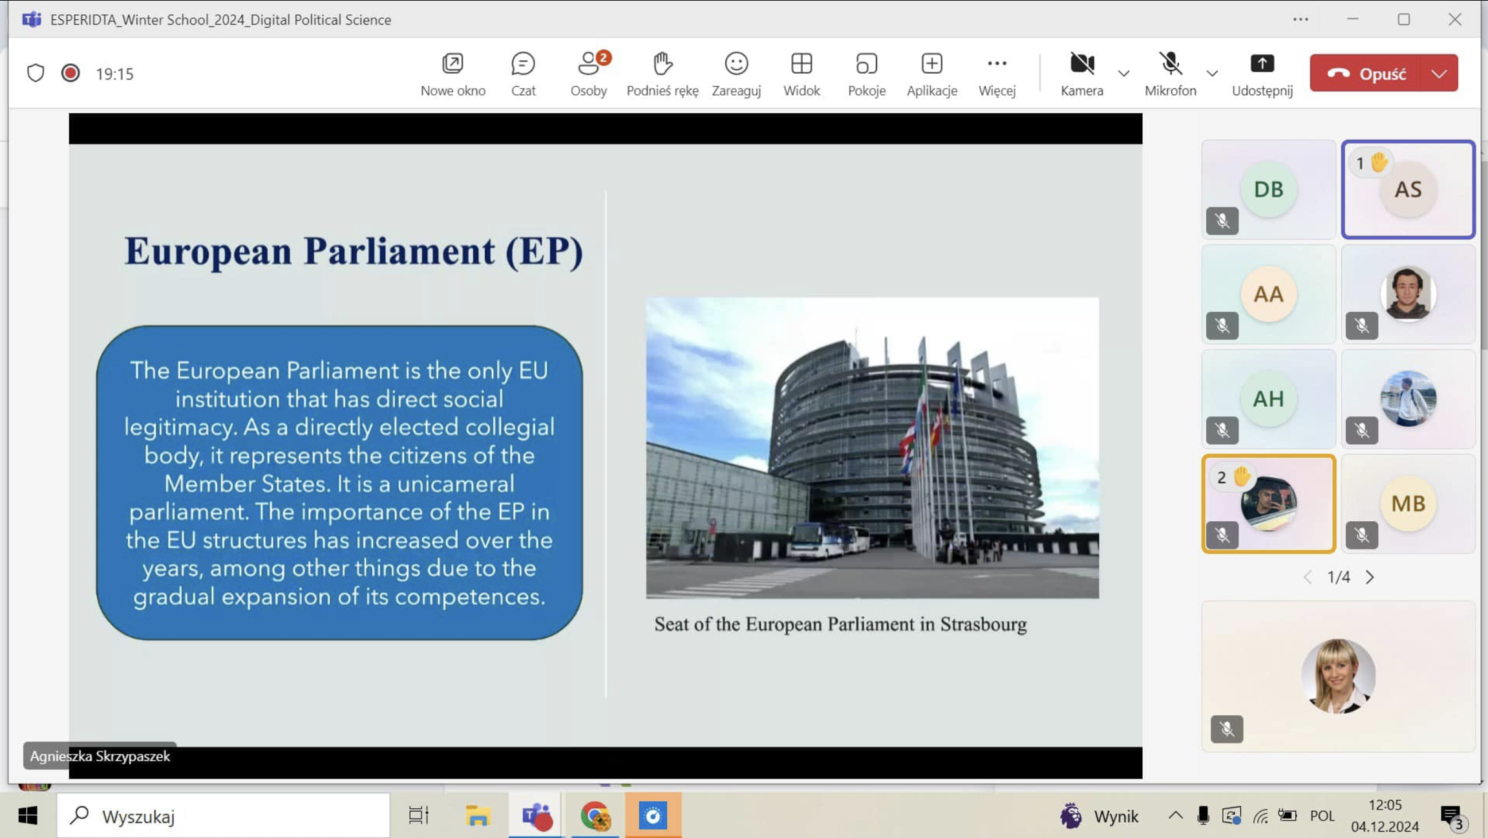Select the MB participant tile
This screenshot has width=1488, height=838.
[1408, 504]
